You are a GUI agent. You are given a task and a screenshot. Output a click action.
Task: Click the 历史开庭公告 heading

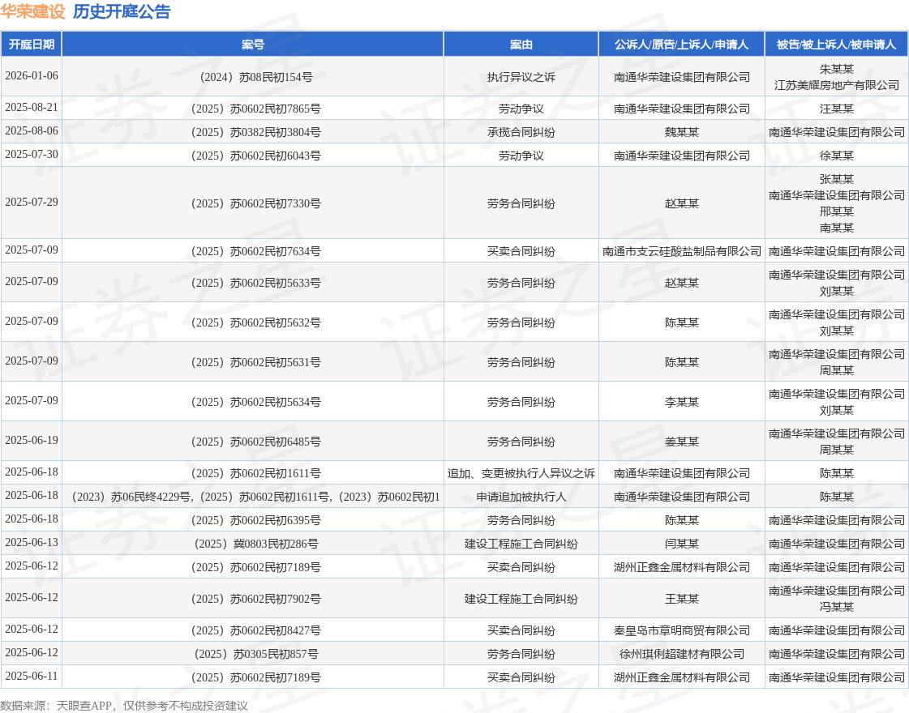[121, 11]
